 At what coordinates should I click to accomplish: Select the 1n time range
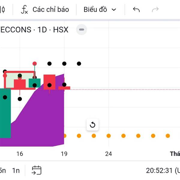[16, 170]
